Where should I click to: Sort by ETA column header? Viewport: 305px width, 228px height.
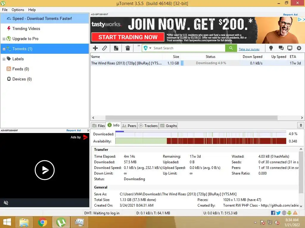(x=296, y=57)
